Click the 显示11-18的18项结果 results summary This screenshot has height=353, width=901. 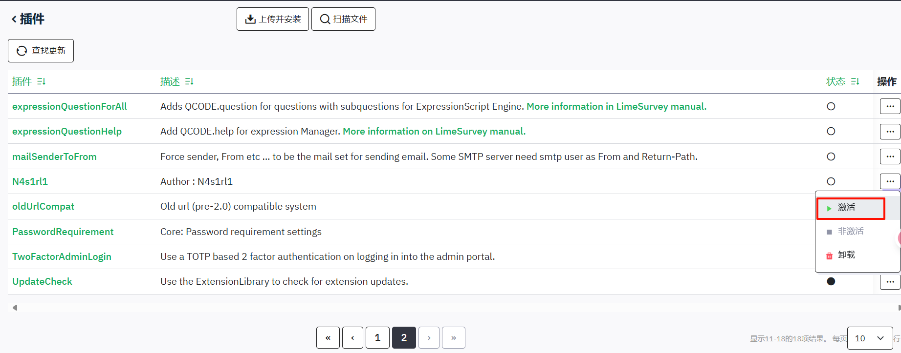[x=789, y=338]
